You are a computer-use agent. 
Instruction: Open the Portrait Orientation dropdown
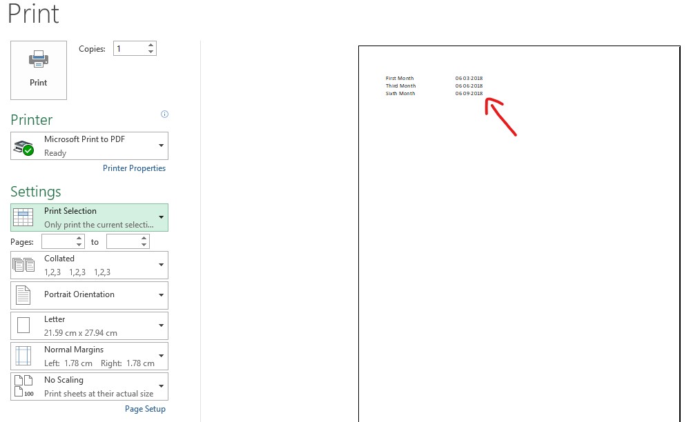coord(162,295)
